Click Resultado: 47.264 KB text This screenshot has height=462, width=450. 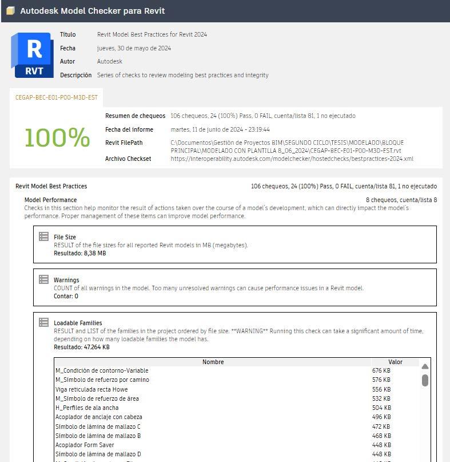coord(82,347)
